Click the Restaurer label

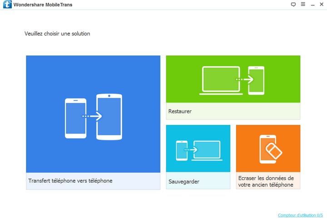coord(180,111)
